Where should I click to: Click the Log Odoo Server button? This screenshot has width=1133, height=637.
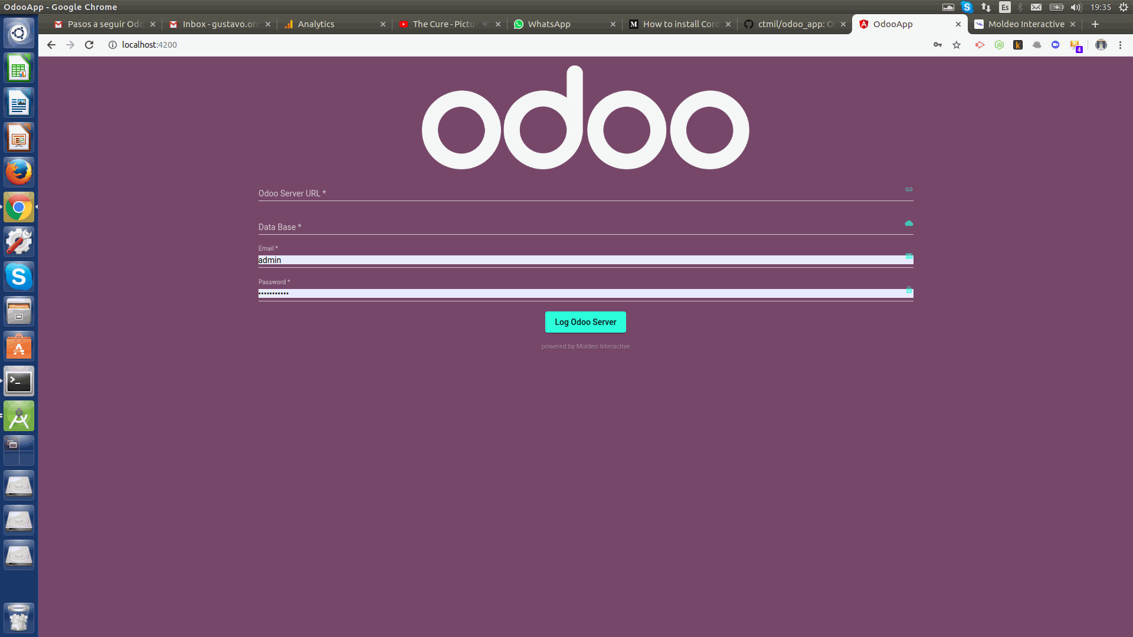click(x=585, y=322)
